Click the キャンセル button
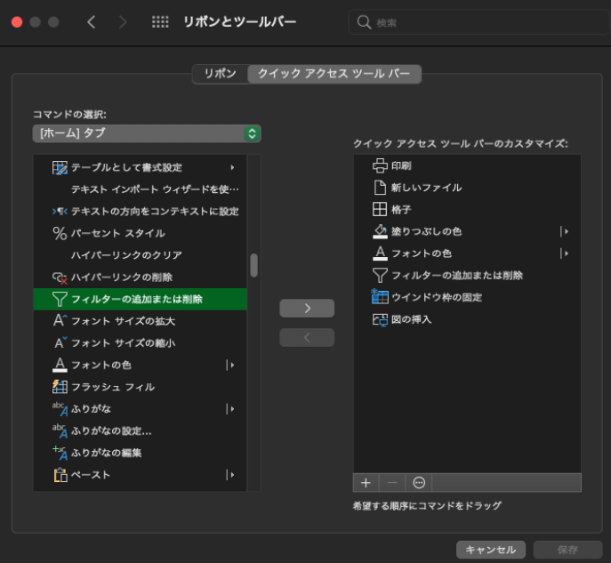The width and height of the screenshot is (611, 563). pos(491,550)
